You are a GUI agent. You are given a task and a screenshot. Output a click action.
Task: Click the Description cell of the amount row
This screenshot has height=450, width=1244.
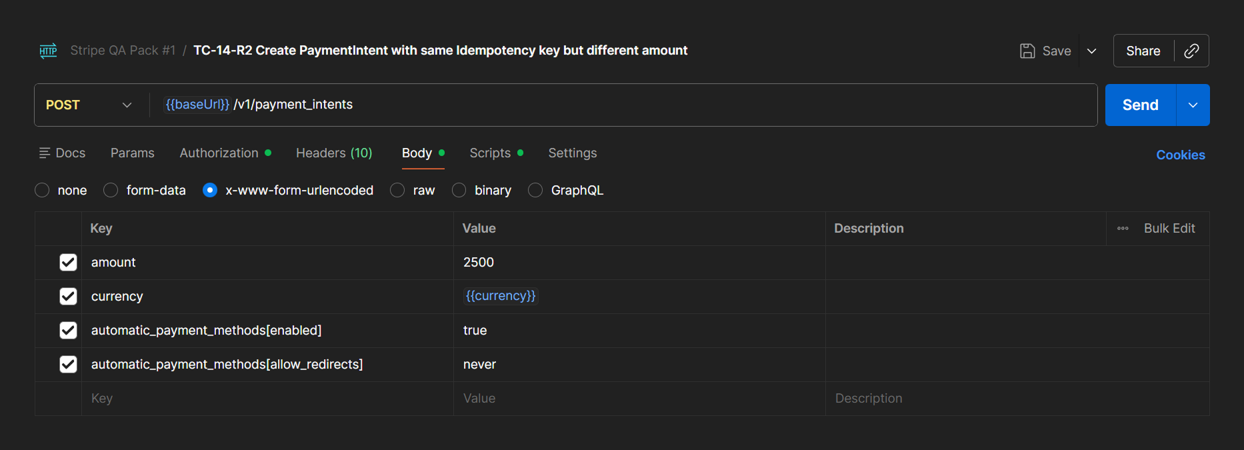point(1017,262)
